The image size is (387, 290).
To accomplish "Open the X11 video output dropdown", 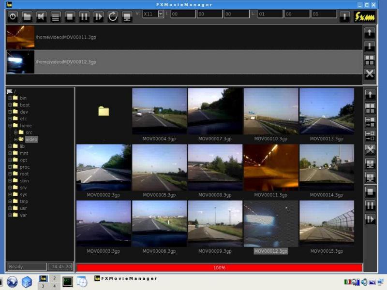I will [161, 14].
